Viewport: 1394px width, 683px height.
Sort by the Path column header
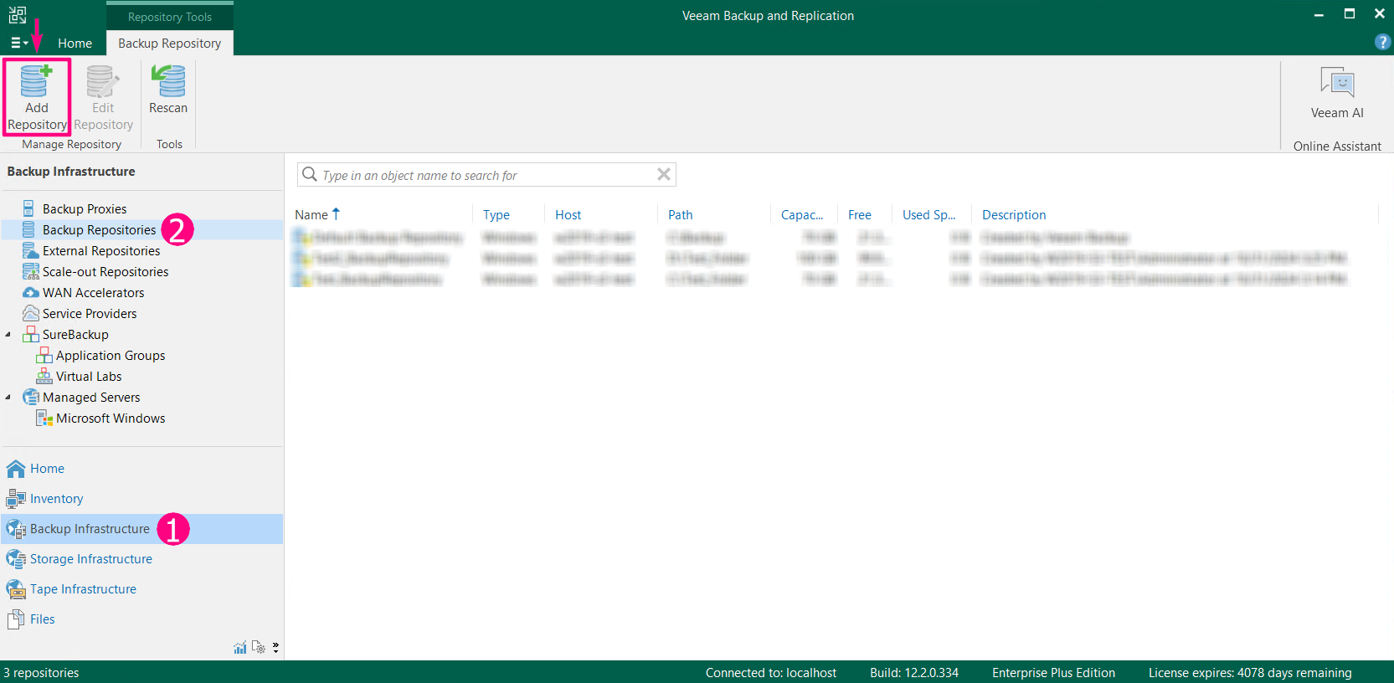point(681,215)
